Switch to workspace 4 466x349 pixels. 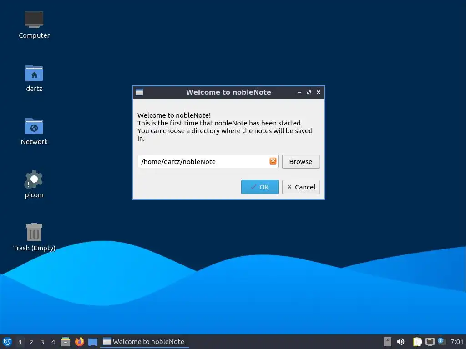pyautogui.click(x=53, y=342)
